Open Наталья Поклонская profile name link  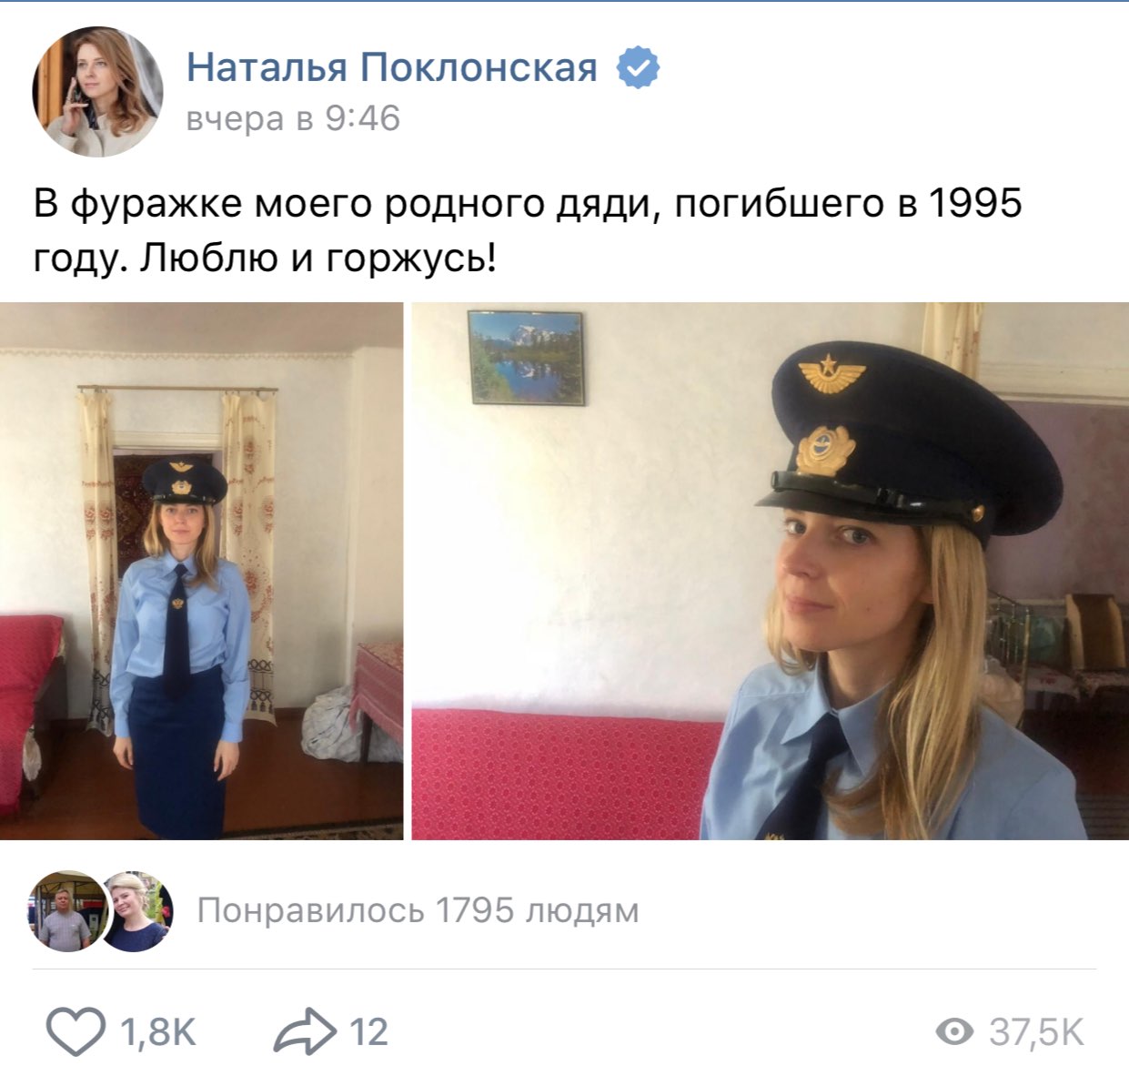[x=392, y=68]
